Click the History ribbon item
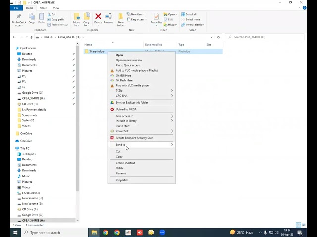The height and width of the screenshot is (237, 317). tap(170, 24)
